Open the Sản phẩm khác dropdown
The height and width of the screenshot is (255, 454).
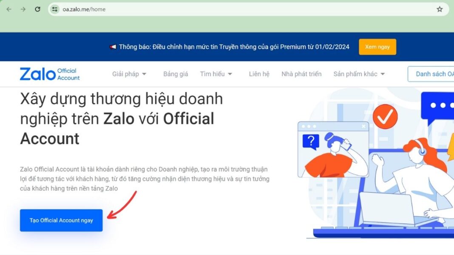359,74
